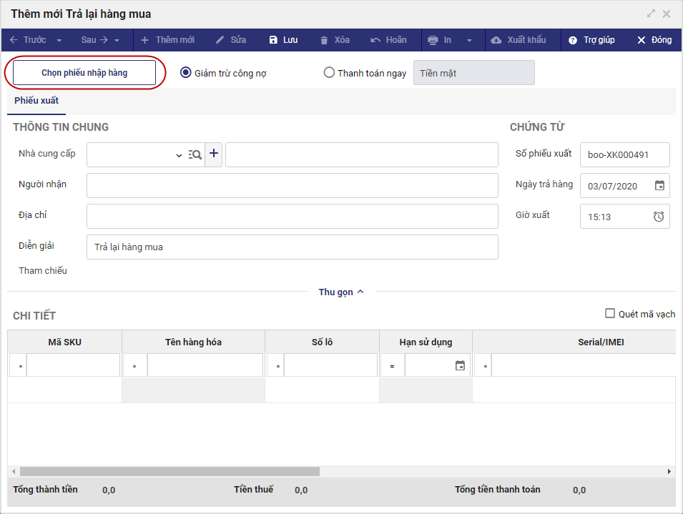Viewport: 683px width, 514px height.
Task: Click the Thêm mới plus toolbar button
Action: [x=167, y=40]
